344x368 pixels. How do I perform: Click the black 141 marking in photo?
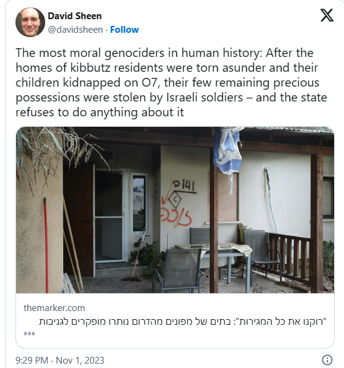tap(184, 187)
